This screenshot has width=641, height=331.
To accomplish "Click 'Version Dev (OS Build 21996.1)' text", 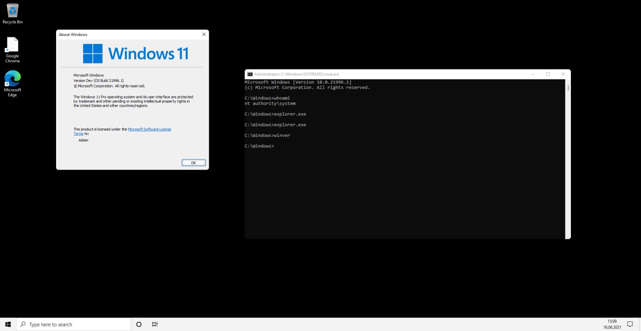I will [99, 80].
